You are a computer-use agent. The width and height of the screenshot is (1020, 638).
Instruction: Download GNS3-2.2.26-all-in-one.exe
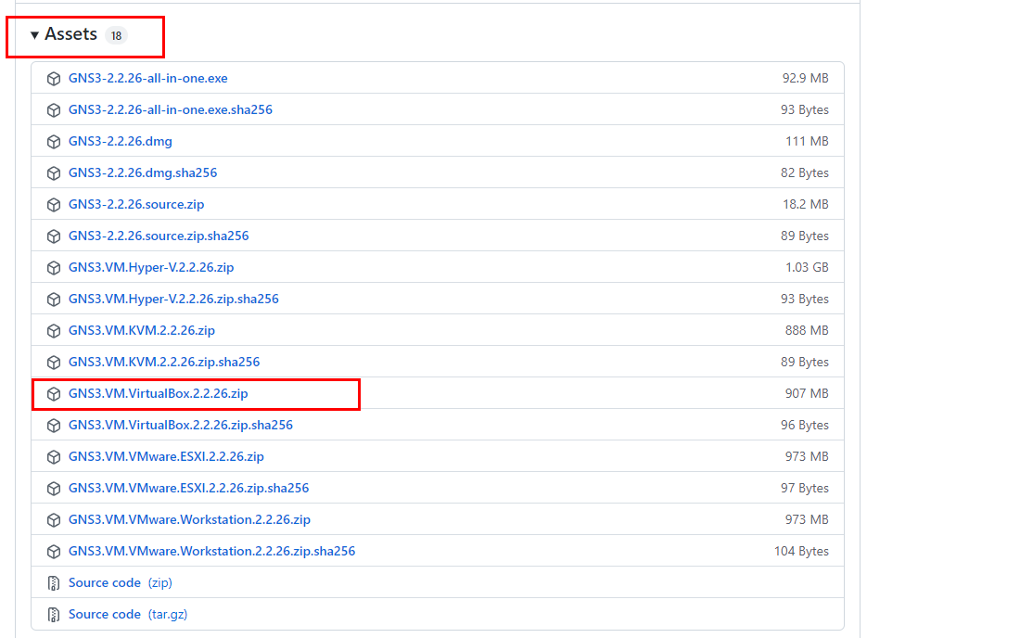click(147, 78)
